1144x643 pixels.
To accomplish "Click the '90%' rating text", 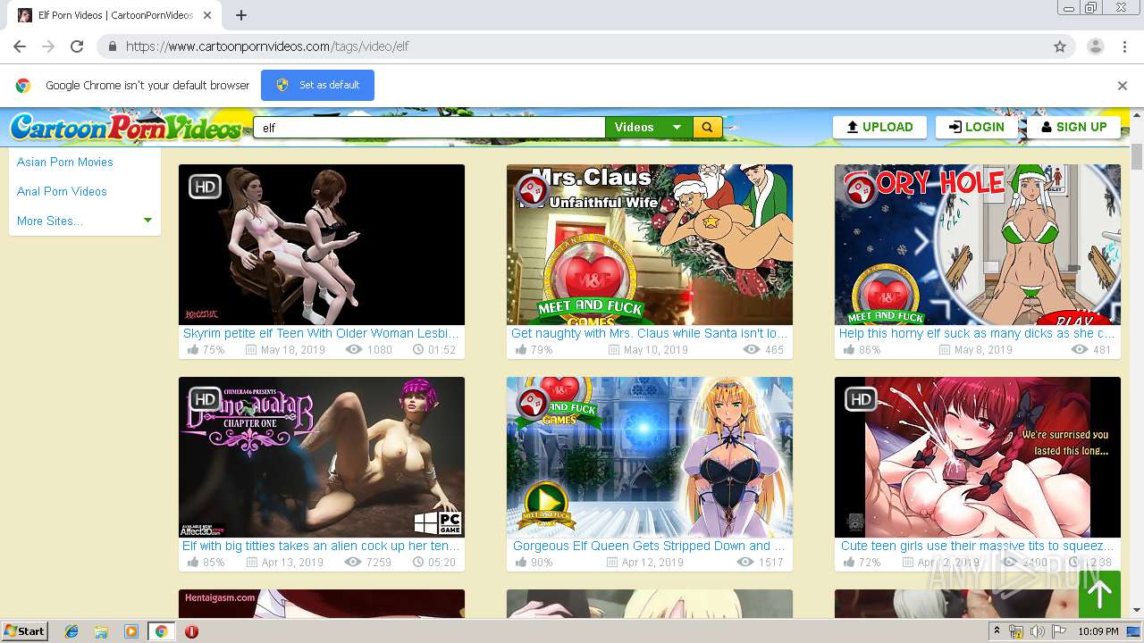I will (x=542, y=563).
